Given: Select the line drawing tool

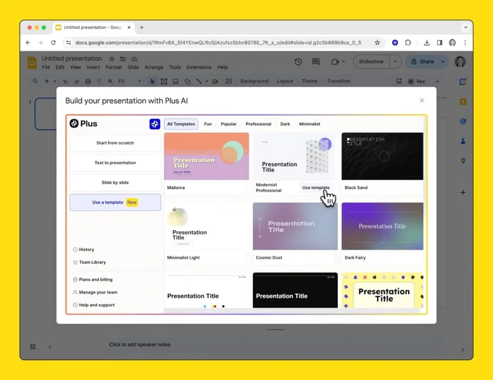Looking at the screenshot, I should click(x=198, y=81).
